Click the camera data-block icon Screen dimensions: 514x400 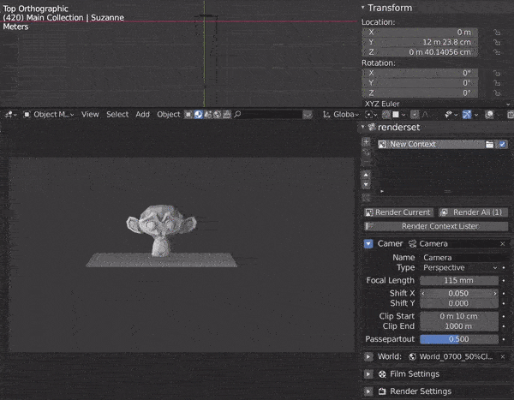[x=412, y=243]
